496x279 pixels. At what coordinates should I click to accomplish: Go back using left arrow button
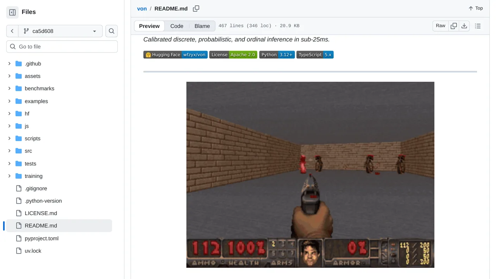click(12, 31)
